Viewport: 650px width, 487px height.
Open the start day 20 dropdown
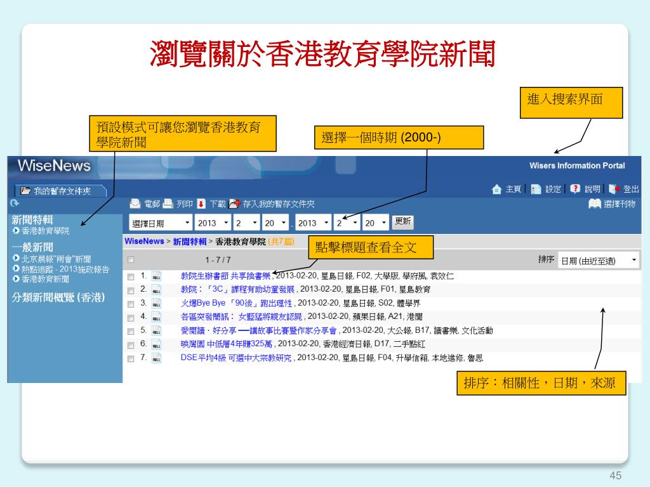275,223
